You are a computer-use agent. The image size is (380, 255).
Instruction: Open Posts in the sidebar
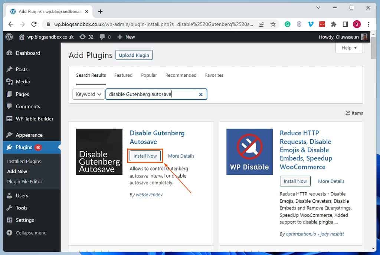pyautogui.click(x=32, y=69)
